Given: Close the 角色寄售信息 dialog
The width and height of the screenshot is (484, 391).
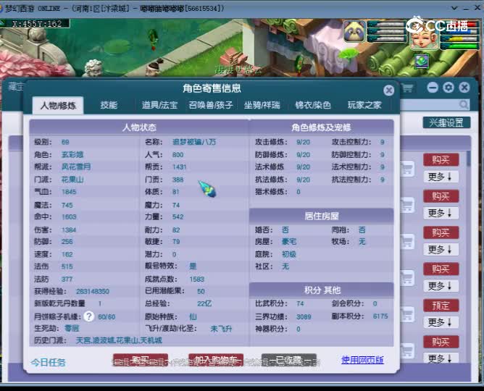Looking at the screenshot, I should tap(388, 91).
